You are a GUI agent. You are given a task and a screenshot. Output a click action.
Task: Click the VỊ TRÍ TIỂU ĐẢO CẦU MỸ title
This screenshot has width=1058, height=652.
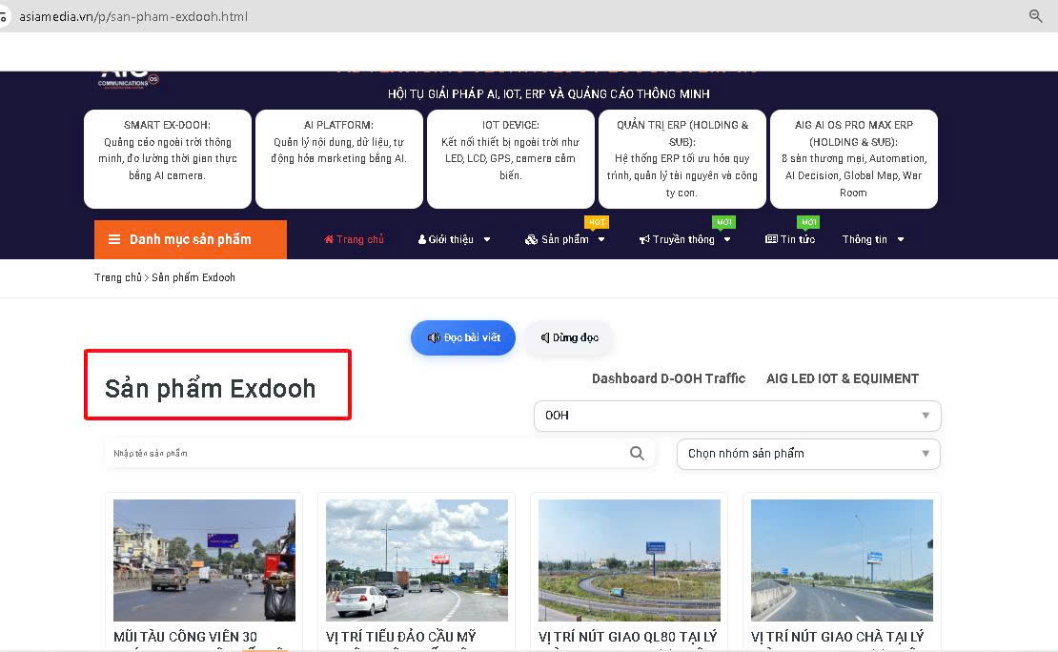coord(401,637)
